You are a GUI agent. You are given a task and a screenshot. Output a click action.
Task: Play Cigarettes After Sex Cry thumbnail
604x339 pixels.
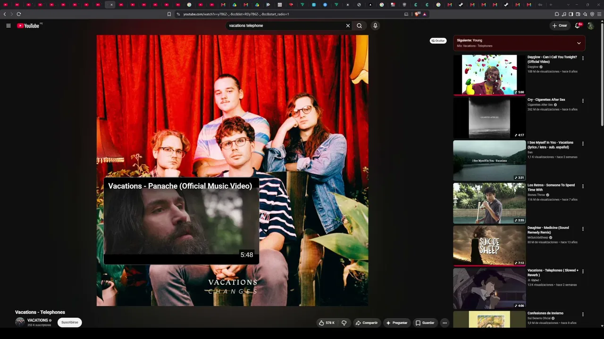click(489, 118)
